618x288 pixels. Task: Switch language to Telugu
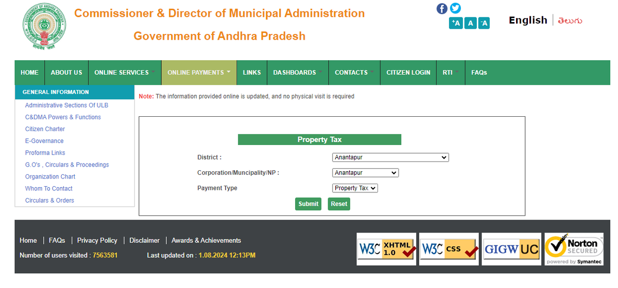570,21
